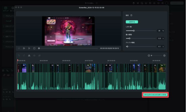Click the help question mark beside 設定
The height and width of the screenshot is (112, 186).
(x=131, y=15)
